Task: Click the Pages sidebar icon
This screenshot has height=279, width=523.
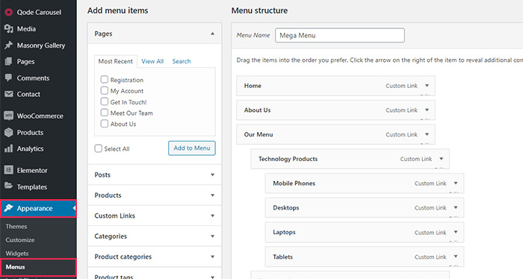Action: click(x=9, y=61)
